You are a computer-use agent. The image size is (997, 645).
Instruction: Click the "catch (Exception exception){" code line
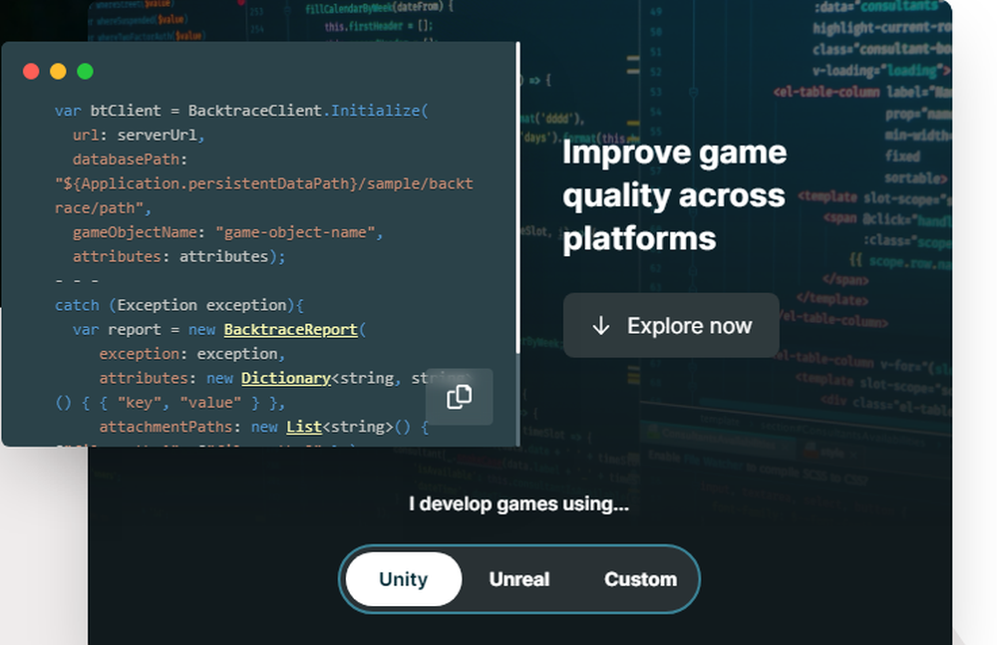tap(179, 305)
